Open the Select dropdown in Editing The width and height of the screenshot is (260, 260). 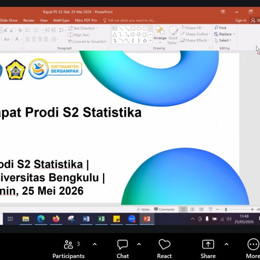click(223, 41)
